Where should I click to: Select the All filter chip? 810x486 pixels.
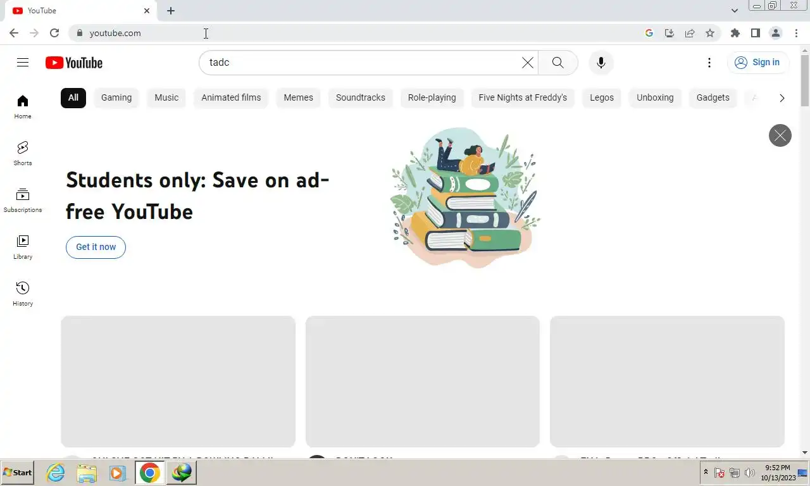tap(73, 97)
